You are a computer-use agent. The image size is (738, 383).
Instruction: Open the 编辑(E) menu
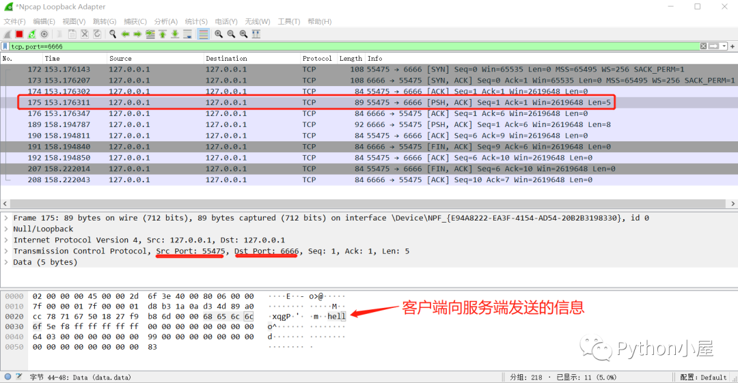coord(44,22)
